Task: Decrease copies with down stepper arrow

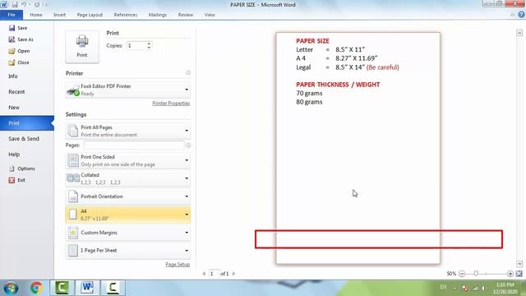Action: [x=149, y=48]
